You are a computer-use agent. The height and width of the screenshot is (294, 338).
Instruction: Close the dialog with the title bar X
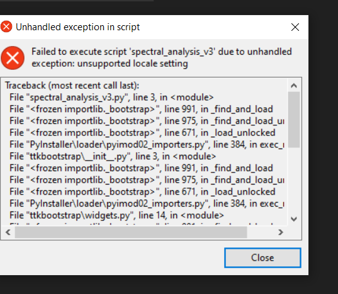coord(295,27)
